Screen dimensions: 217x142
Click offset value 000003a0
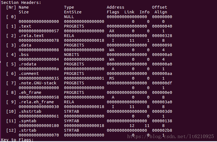click(x=162, y=102)
